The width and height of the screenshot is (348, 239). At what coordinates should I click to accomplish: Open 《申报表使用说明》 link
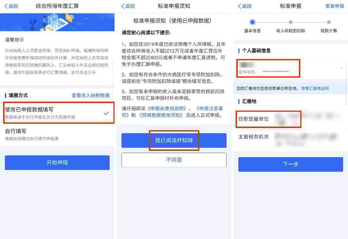(x=167, y=108)
